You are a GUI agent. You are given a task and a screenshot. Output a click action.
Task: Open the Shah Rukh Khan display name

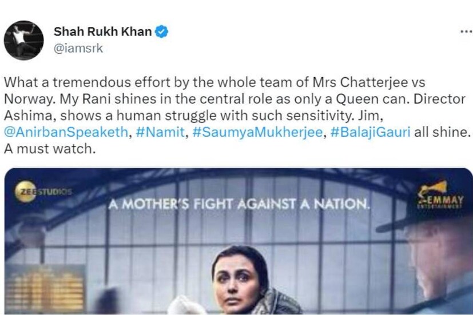tap(102, 32)
